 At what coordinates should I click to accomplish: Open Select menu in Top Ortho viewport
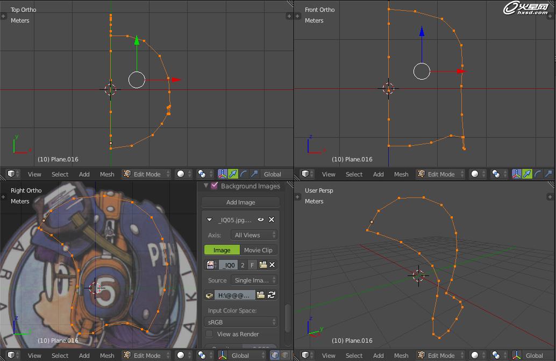coord(60,174)
